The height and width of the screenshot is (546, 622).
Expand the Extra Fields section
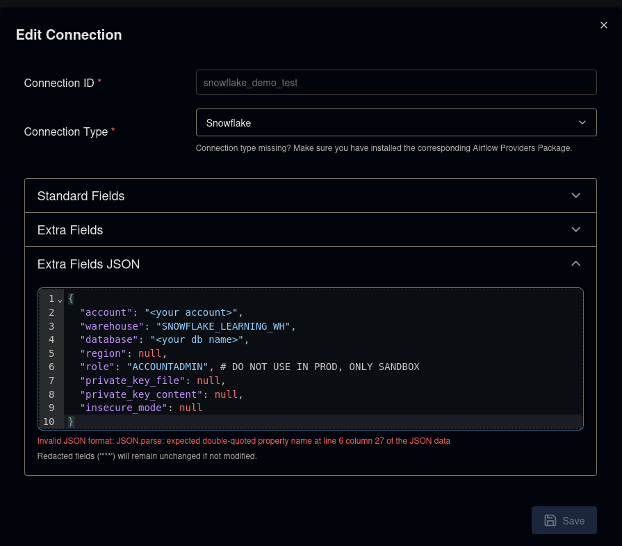310,230
